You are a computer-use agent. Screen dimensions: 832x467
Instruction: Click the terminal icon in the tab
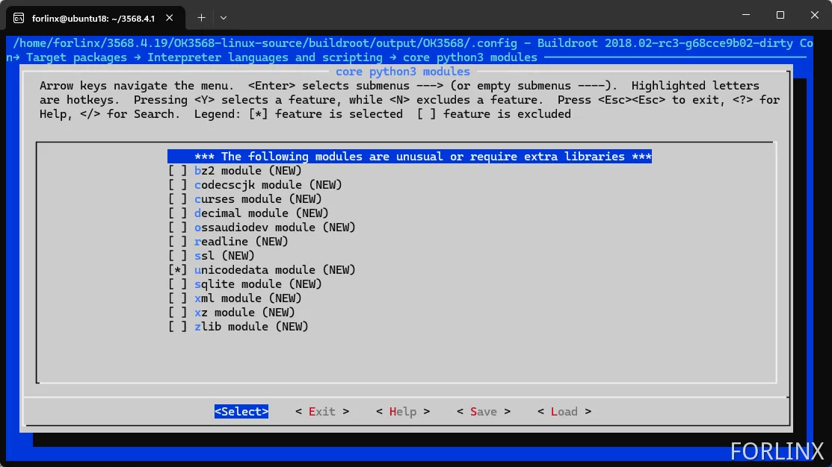tap(19, 17)
